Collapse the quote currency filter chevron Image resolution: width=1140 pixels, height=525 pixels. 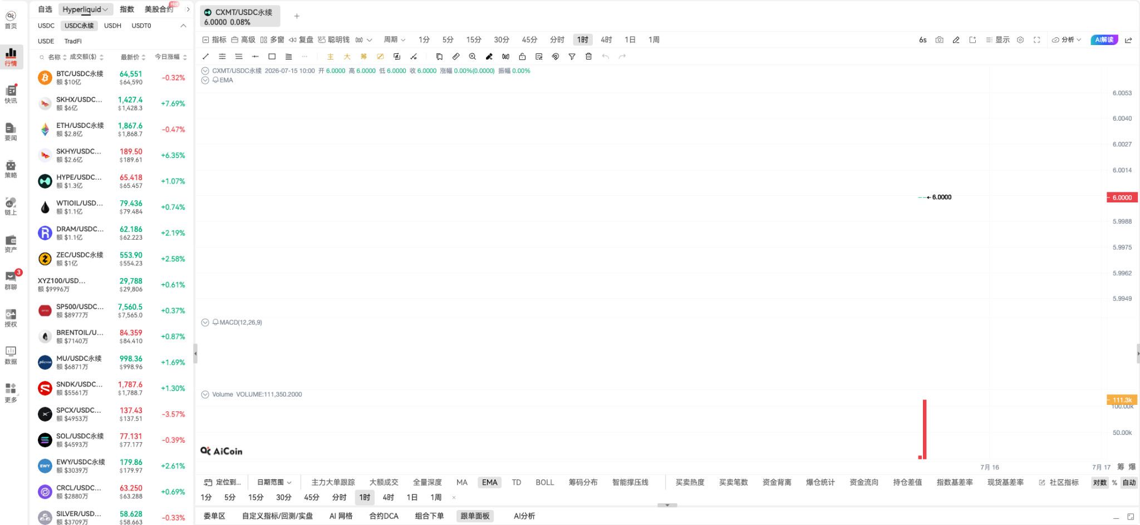183,26
